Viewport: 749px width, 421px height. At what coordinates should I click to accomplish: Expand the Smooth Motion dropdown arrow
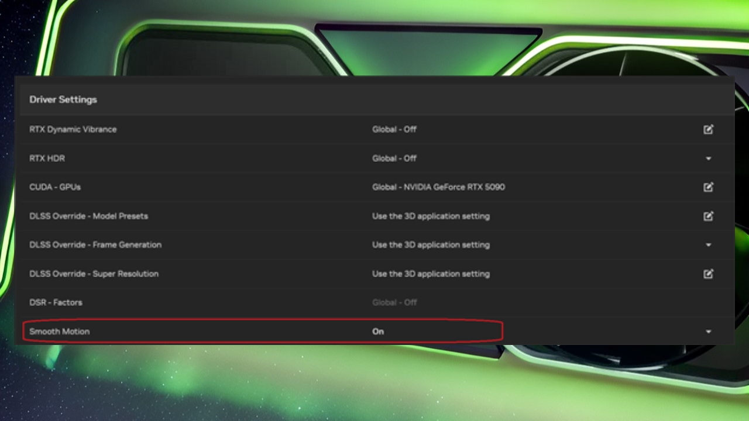(709, 332)
